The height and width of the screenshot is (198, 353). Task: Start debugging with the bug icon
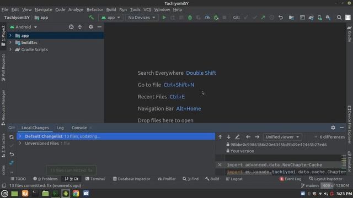tap(190, 18)
